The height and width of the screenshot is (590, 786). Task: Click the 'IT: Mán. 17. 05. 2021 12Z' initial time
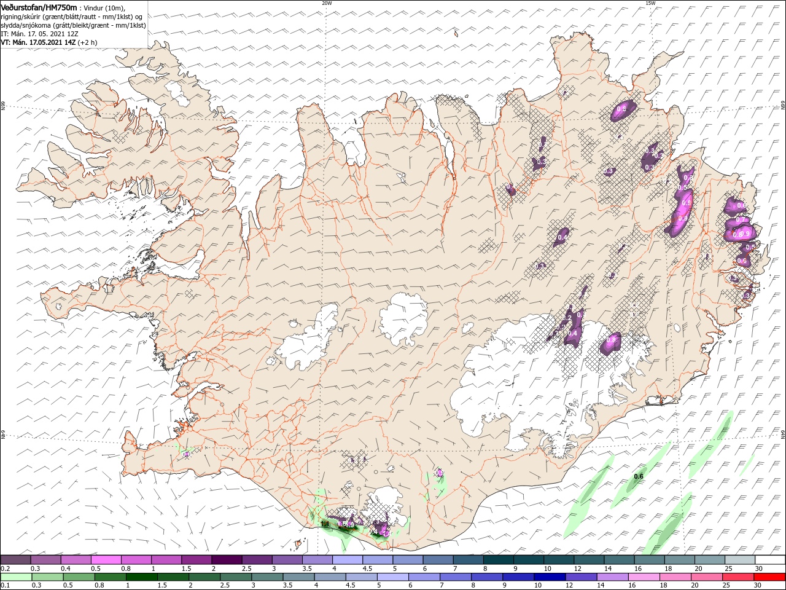point(41,34)
